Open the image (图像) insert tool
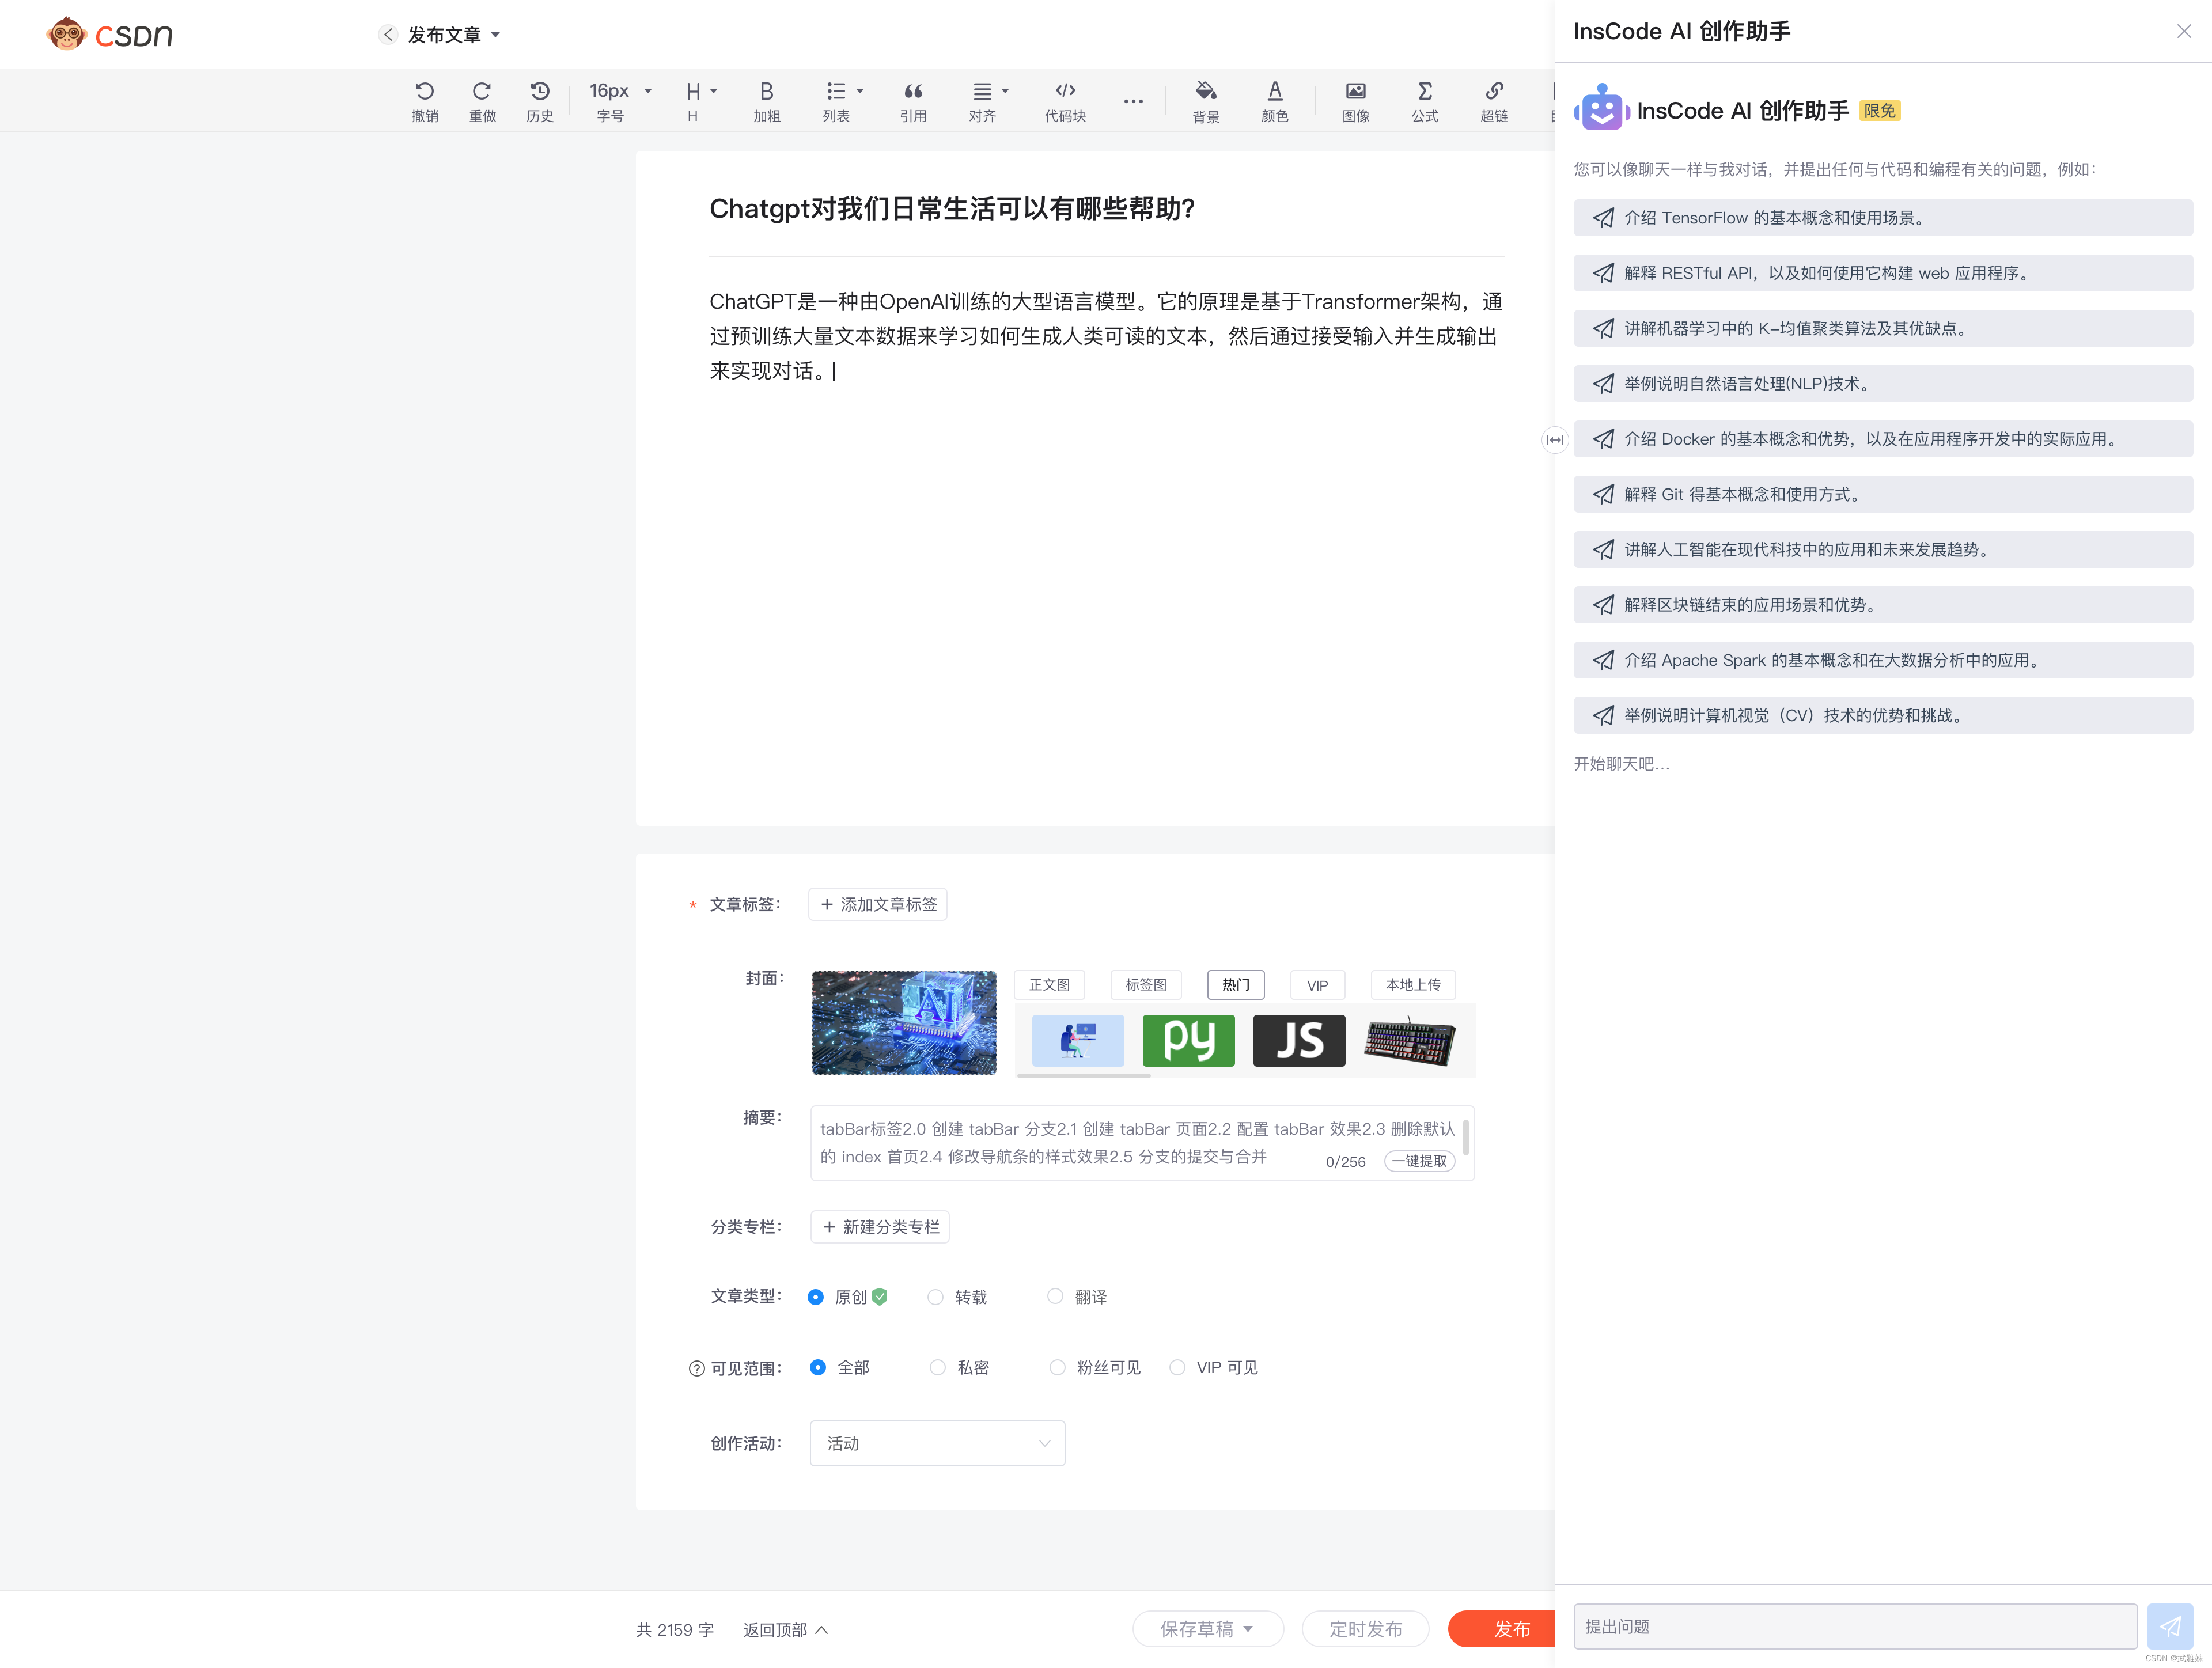The image size is (2212, 1668). point(1355,100)
